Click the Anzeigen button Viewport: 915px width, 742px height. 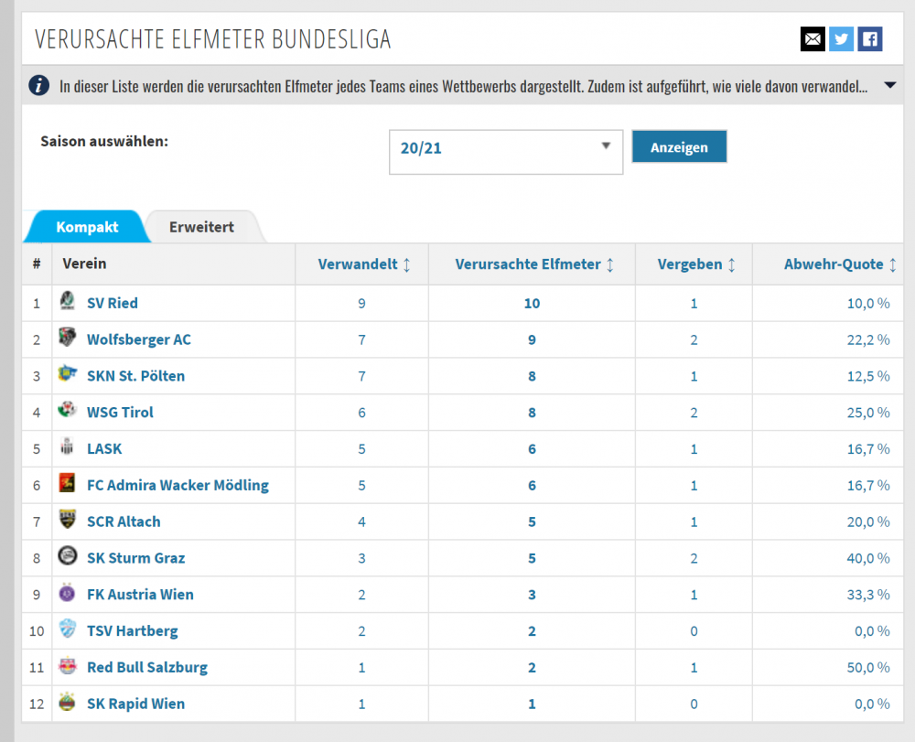679,146
